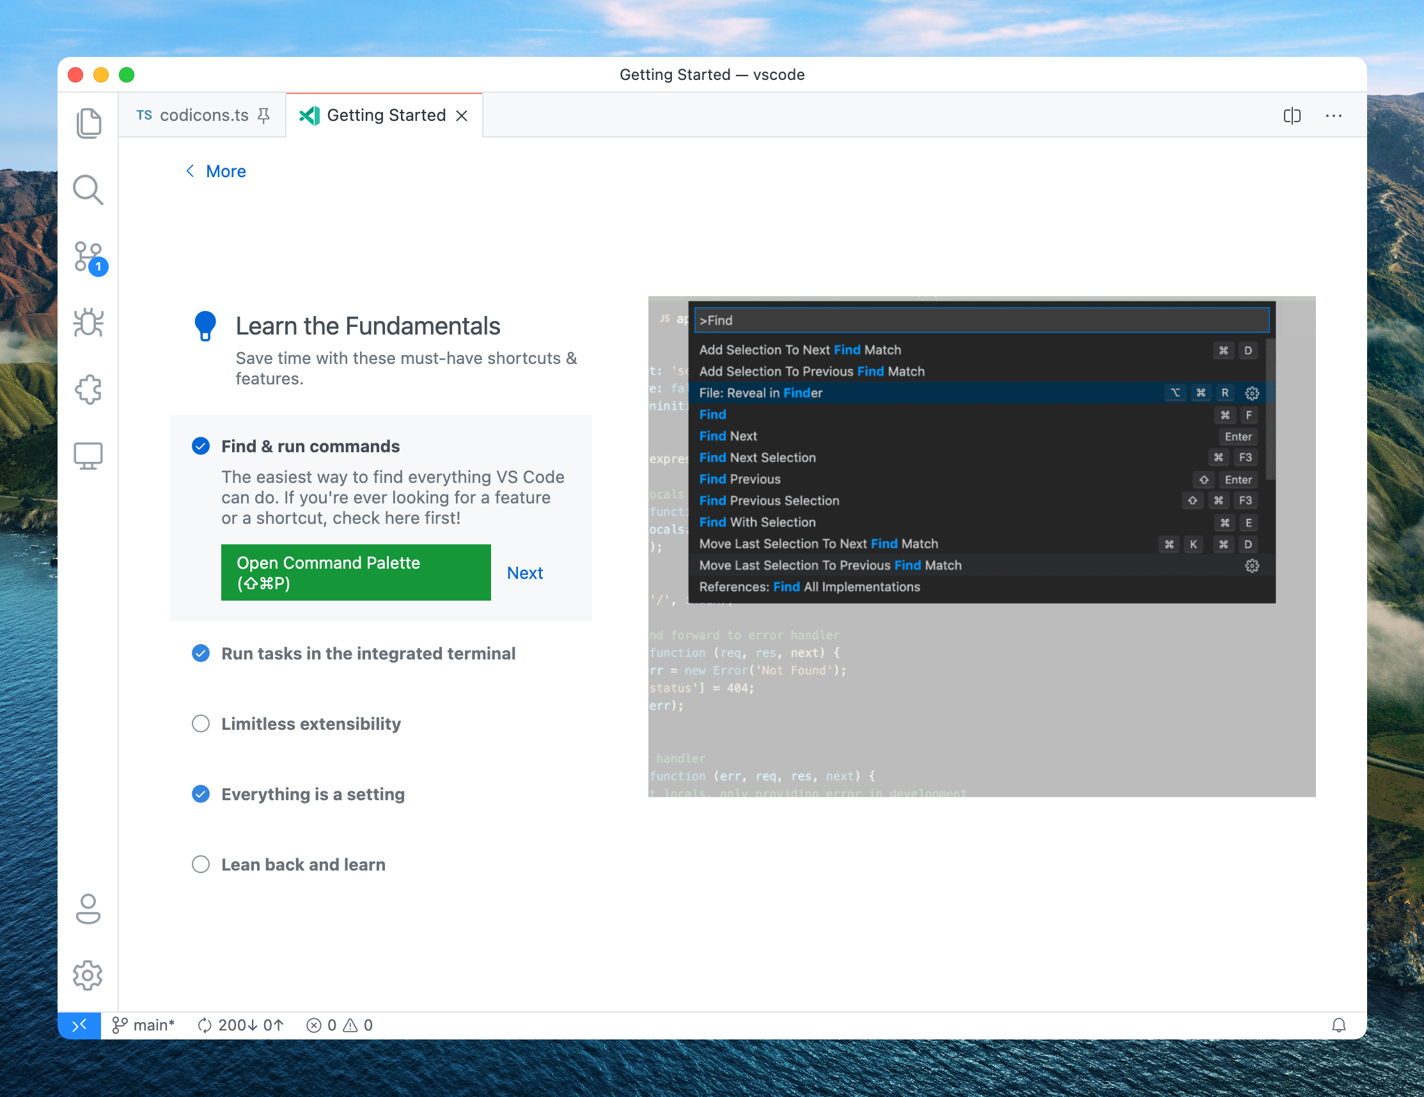Expand the Limitless extensibility step

[311, 724]
